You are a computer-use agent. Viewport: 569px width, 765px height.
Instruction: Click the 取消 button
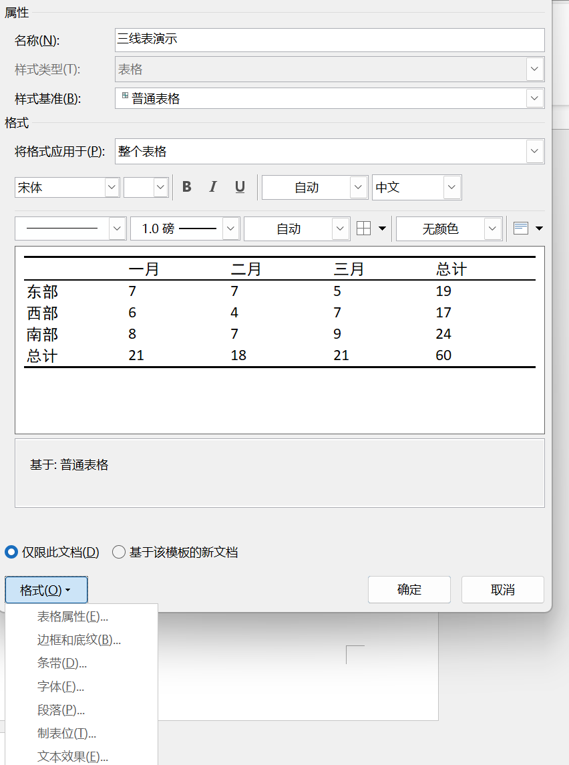(502, 590)
